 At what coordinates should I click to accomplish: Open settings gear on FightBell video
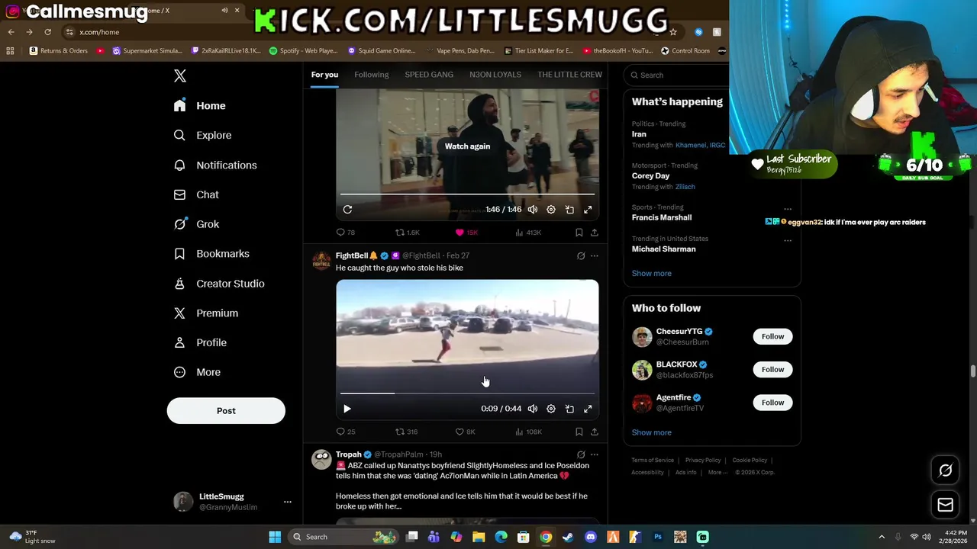(x=551, y=409)
